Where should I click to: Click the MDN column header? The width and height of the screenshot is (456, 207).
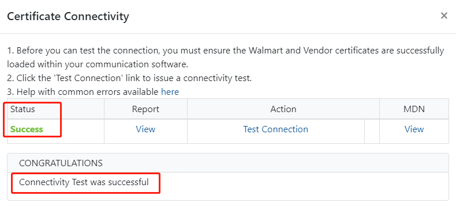click(414, 109)
